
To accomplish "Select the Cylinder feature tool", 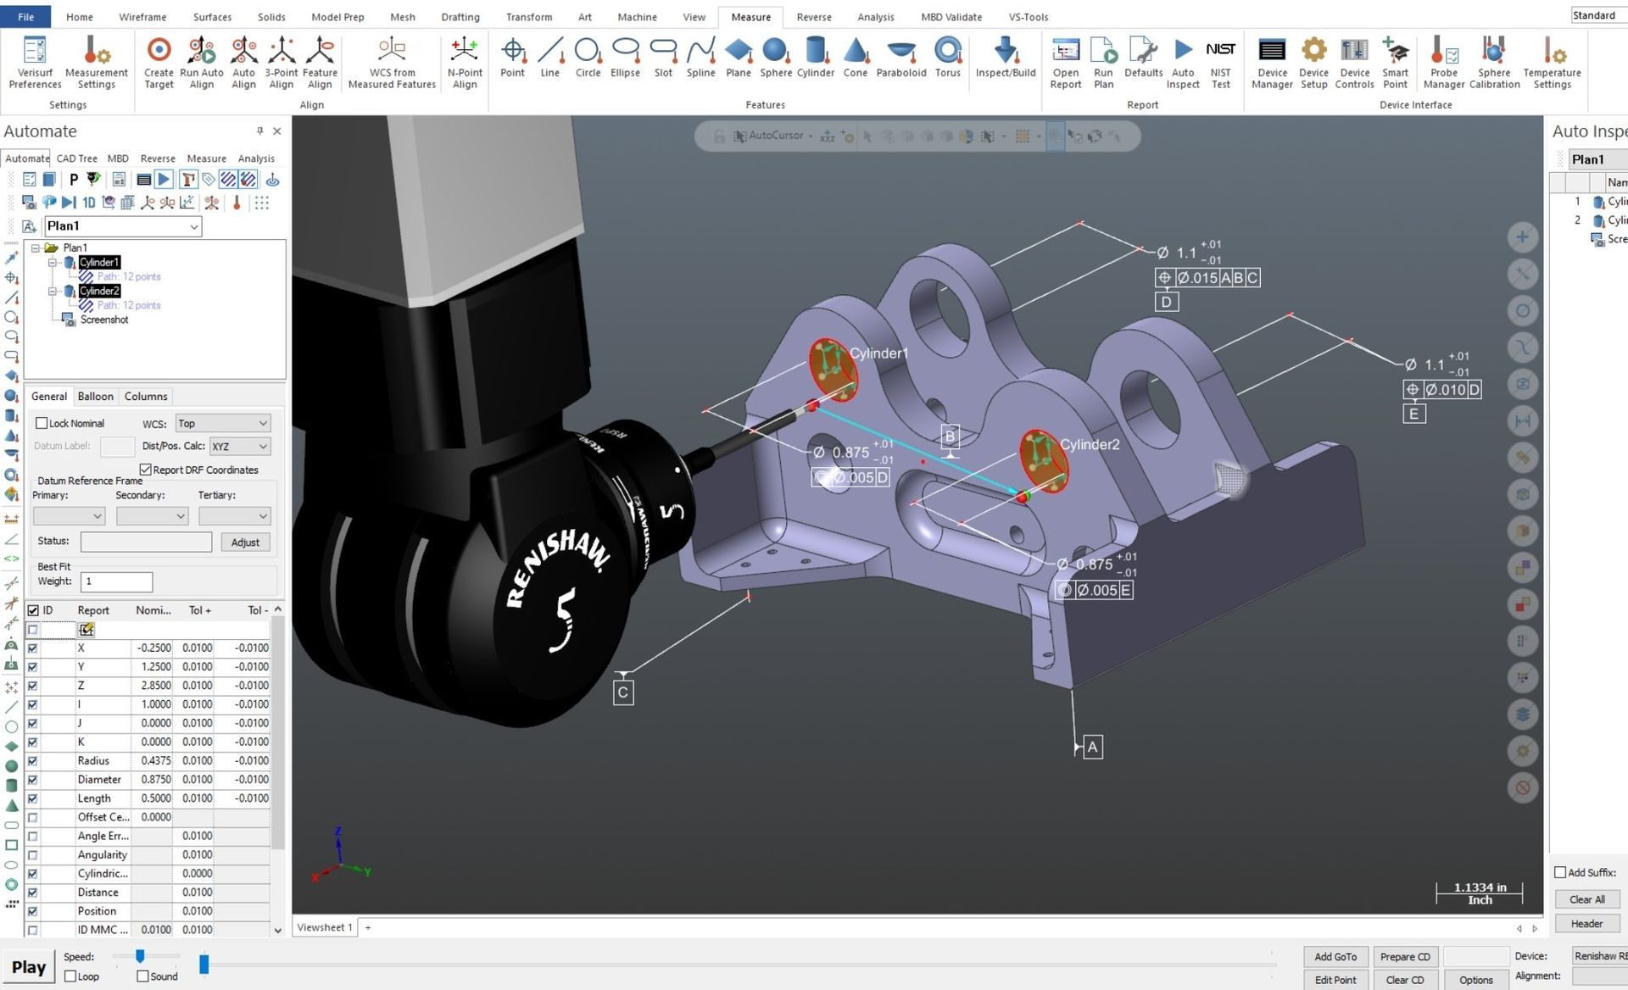I will [815, 58].
